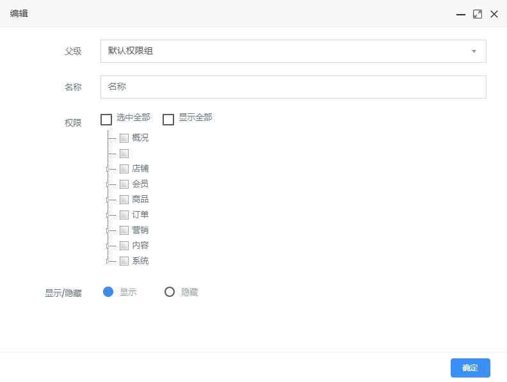The image size is (507, 382).
Task: Tick the 概况 permission checkbox
Action: click(x=124, y=138)
